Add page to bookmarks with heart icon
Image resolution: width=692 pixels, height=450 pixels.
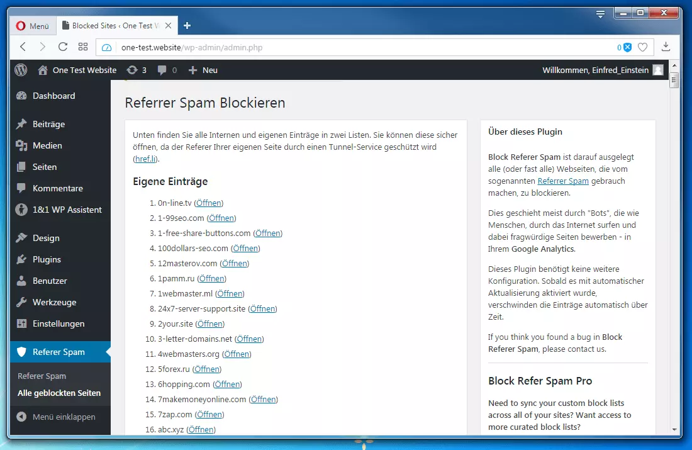point(642,47)
